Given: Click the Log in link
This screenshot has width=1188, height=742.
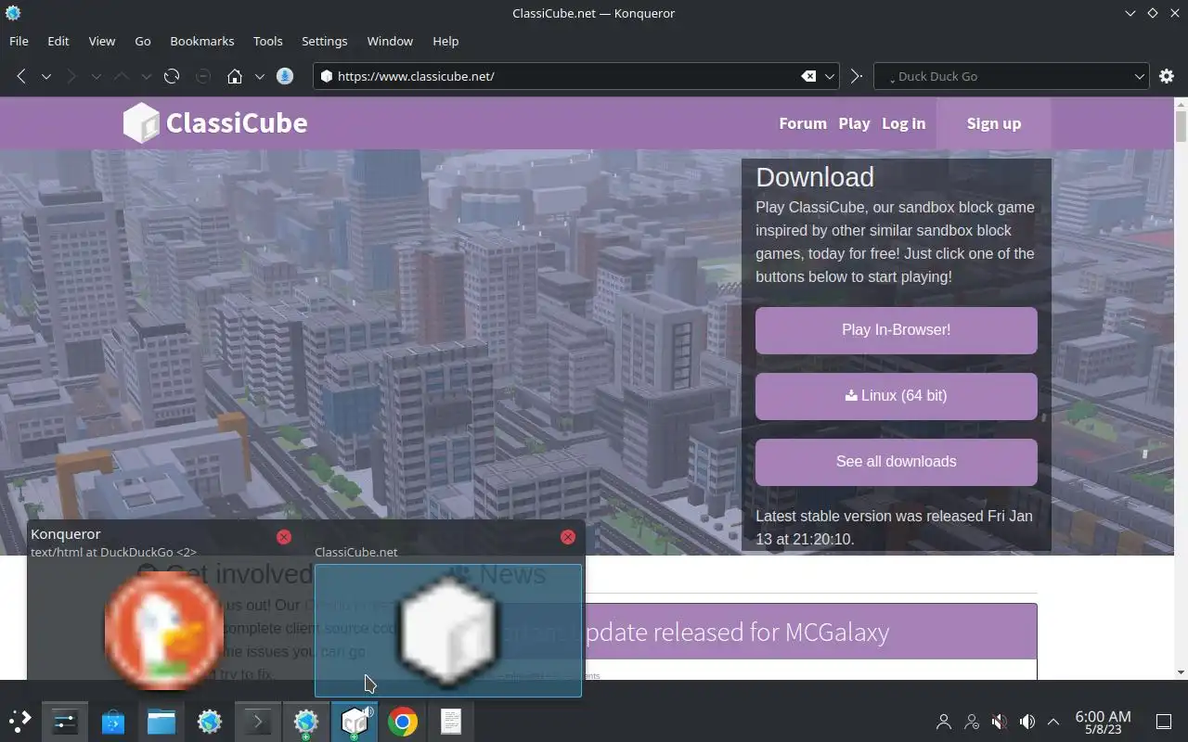Looking at the screenshot, I should point(903,123).
